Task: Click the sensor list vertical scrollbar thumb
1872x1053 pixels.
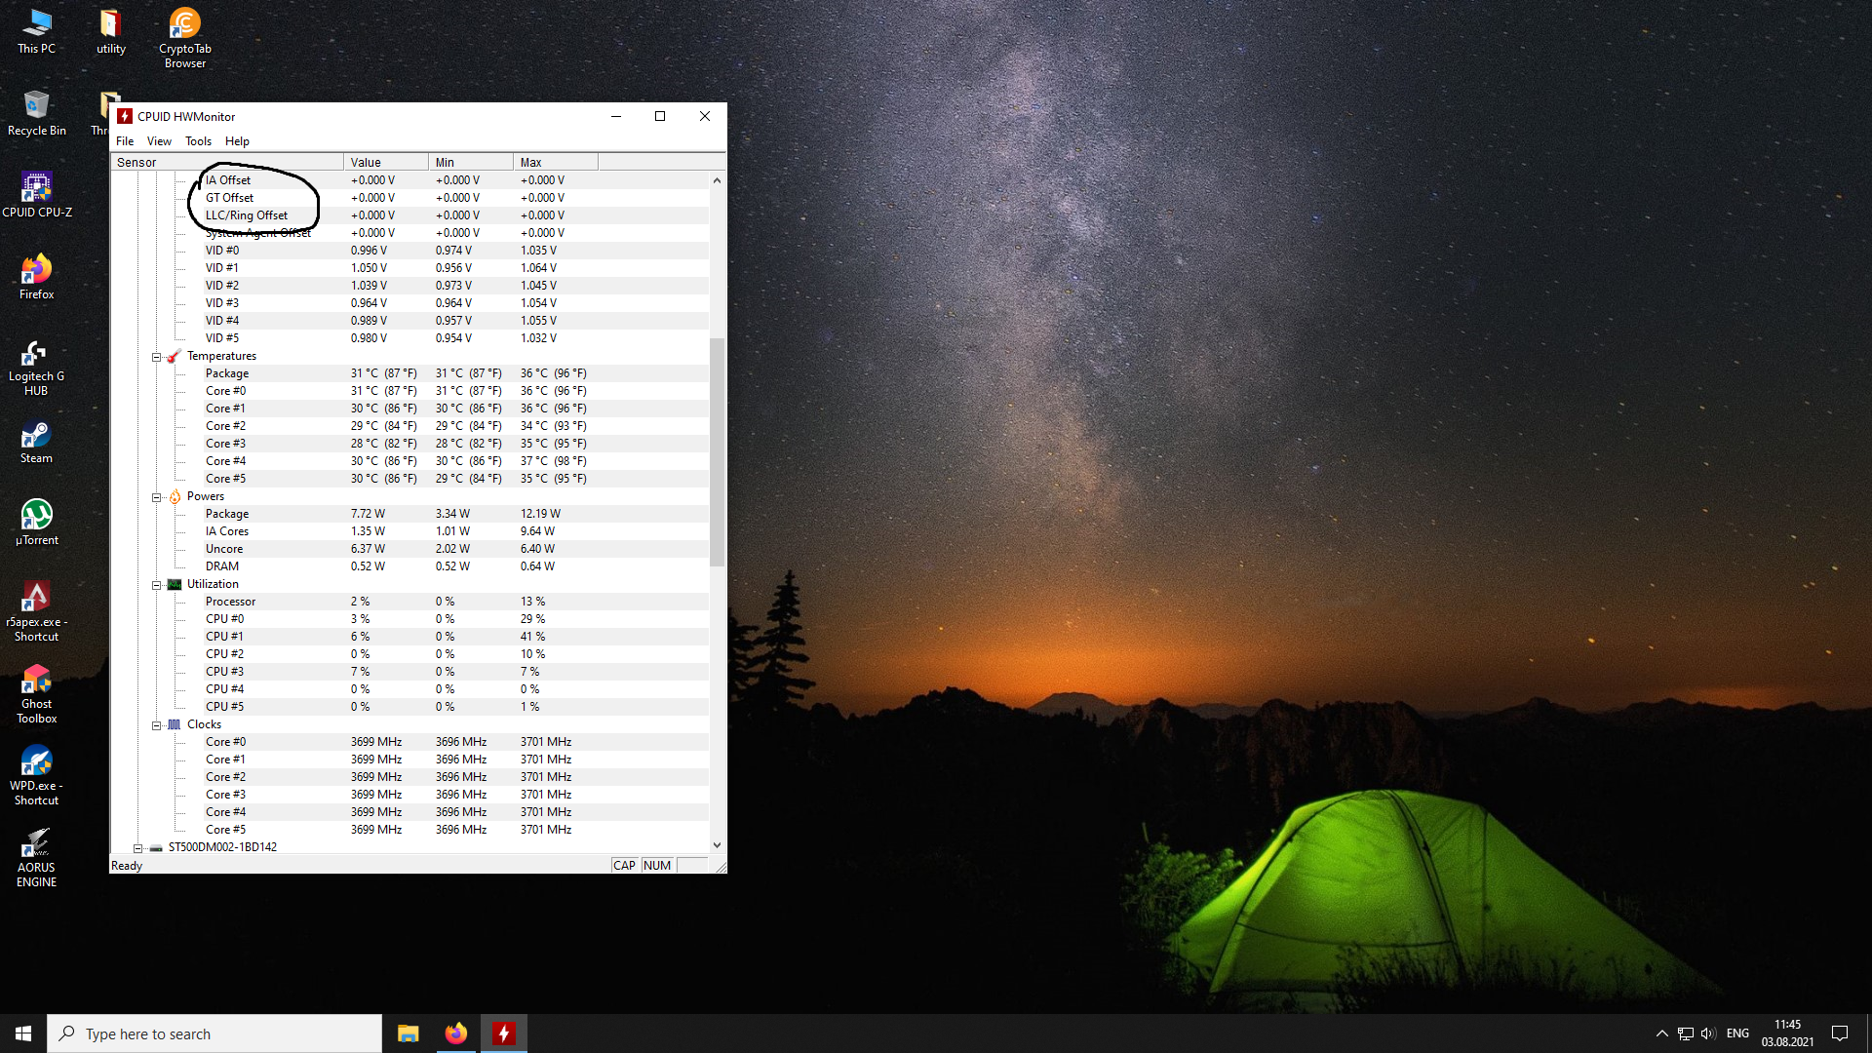Action: pyautogui.click(x=717, y=451)
